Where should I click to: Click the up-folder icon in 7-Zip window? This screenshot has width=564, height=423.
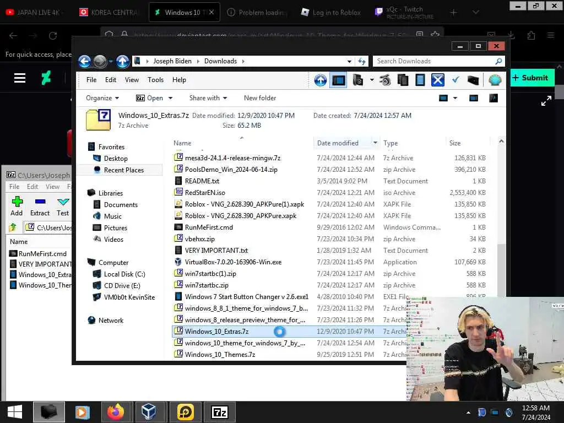tap(13, 227)
